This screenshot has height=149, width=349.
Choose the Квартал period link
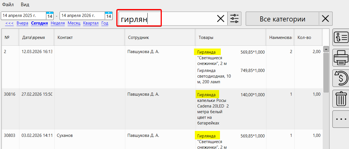(x=91, y=23)
